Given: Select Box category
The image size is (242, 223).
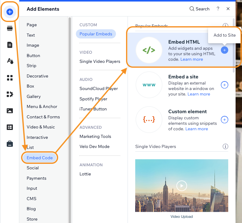Looking at the screenshot, I should click(30, 86).
